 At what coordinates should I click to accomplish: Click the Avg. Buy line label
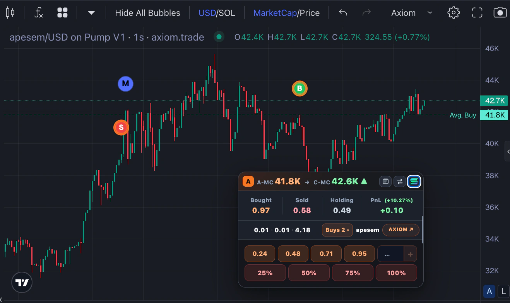[463, 115]
